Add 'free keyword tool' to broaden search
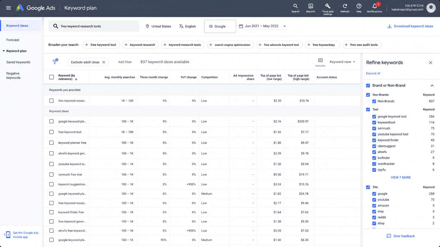Image resolution: width=440 pixels, height=247 pixels. tap(101, 45)
